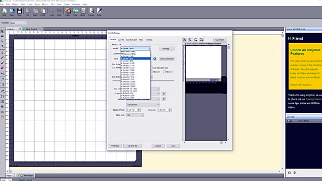Click the Unlock All Features link
Image resolution: width=322 pixels, height=181 pixels.
301,85
